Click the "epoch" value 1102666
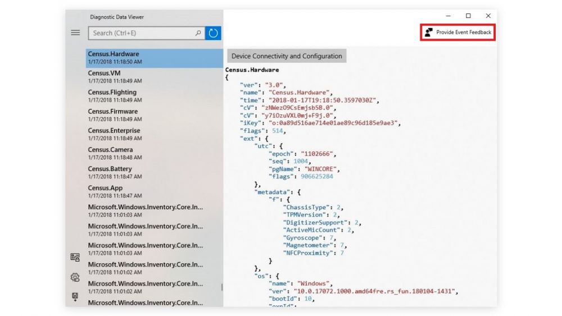The width and height of the screenshot is (562, 316). tap(317, 154)
